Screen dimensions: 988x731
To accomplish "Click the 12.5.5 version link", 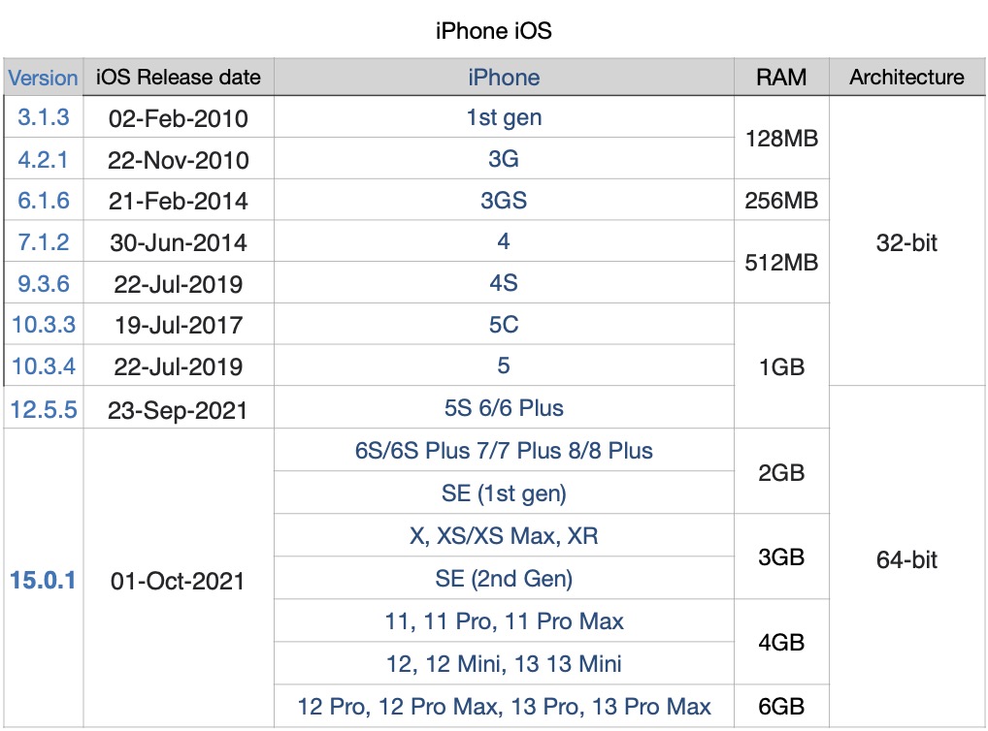I will (x=44, y=409).
